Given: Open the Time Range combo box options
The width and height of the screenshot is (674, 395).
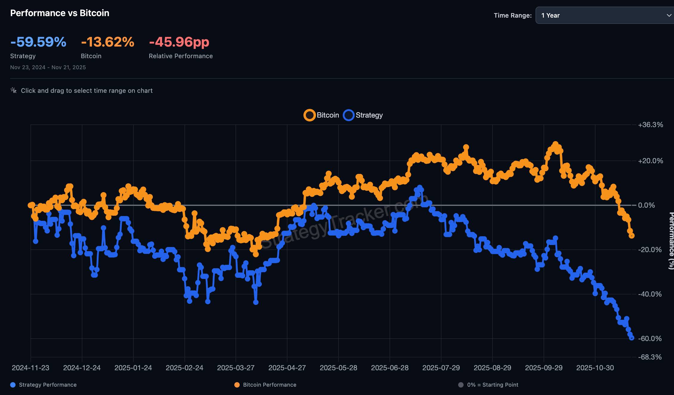Looking at the screenshot, I should (603, 15).
